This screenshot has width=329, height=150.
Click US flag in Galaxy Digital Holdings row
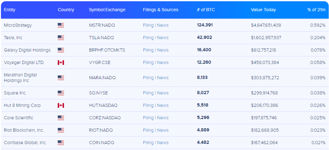[61, 50]
